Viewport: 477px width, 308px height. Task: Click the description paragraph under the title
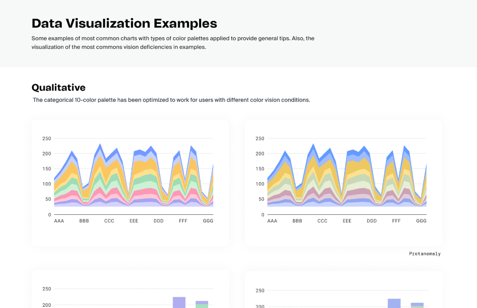pos(173,42)
